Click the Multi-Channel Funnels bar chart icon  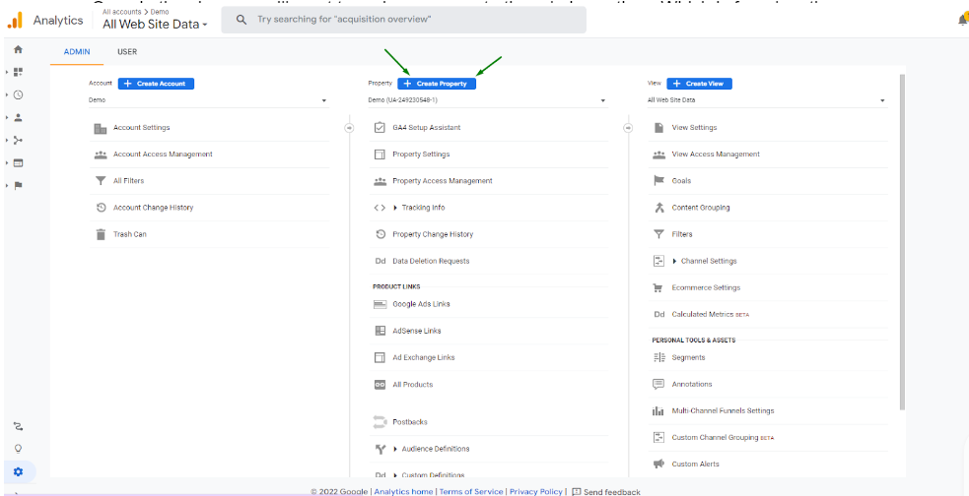(x=658, y=410)
